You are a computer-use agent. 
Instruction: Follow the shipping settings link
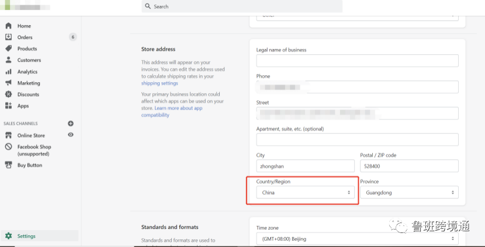[160, 83]
